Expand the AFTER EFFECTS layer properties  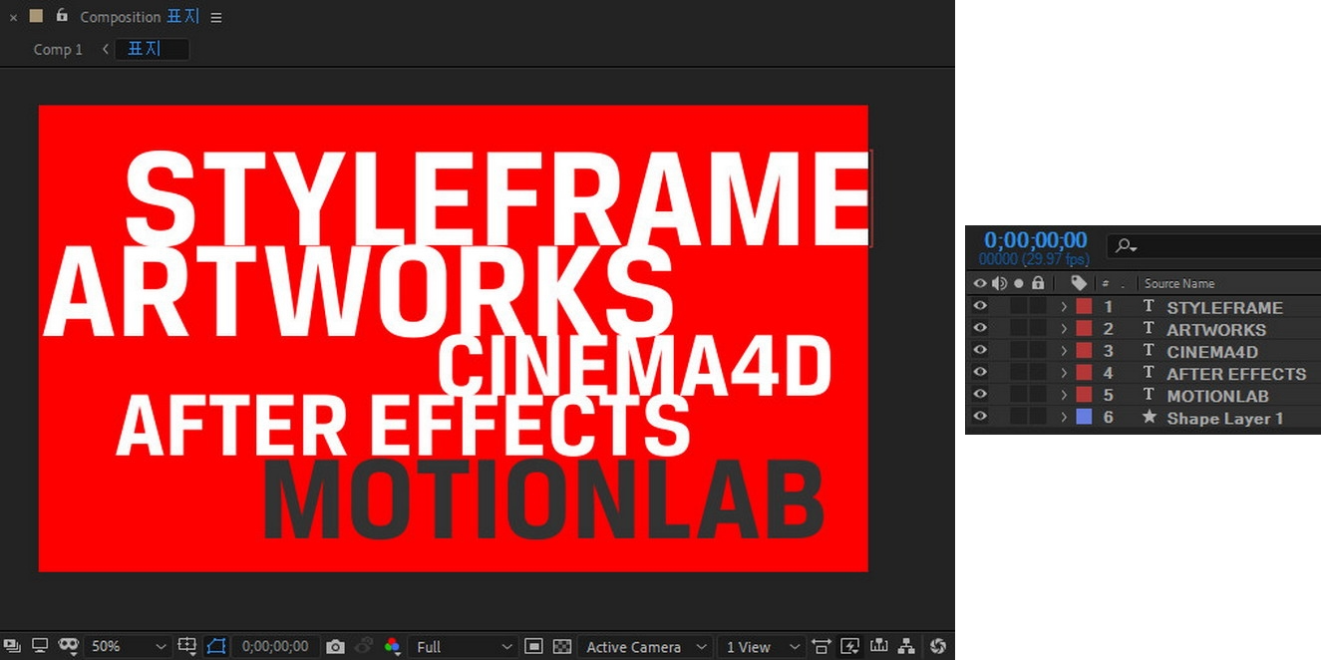(x=1064, y=373)
